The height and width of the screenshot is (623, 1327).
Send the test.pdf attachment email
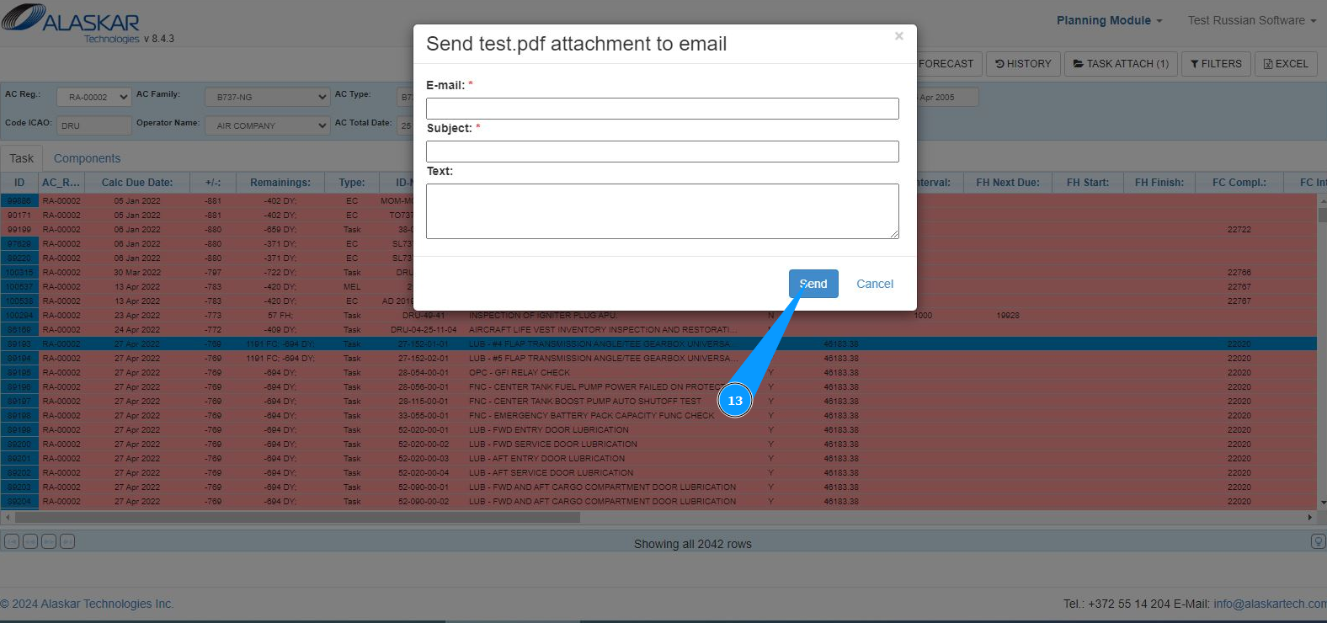[x=813, y=284]
